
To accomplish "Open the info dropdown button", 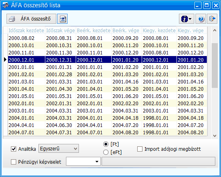I will click(x=187, y=19).
